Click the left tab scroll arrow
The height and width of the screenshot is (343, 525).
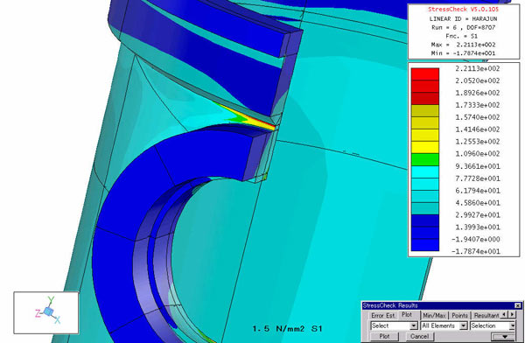[504, 314]
